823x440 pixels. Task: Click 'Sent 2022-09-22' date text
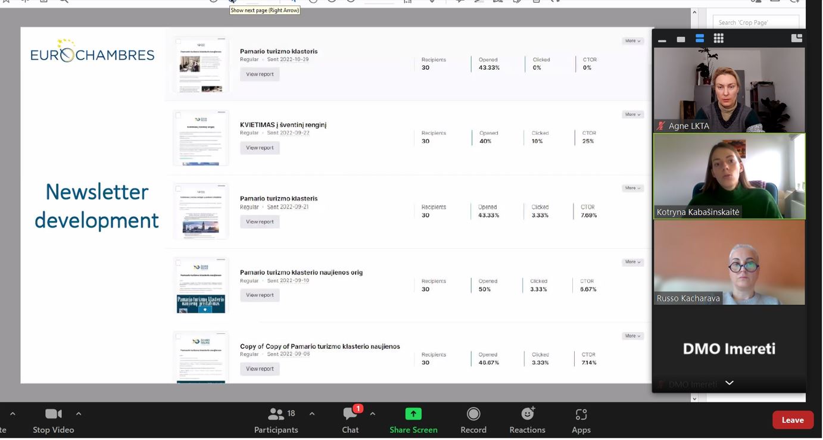click(x=288, y=133)
